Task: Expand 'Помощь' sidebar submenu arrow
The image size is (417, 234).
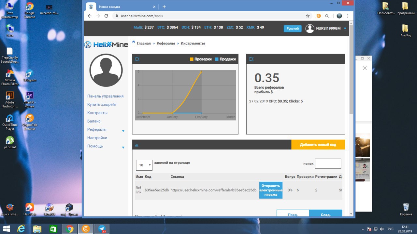Action: (123, 147)
